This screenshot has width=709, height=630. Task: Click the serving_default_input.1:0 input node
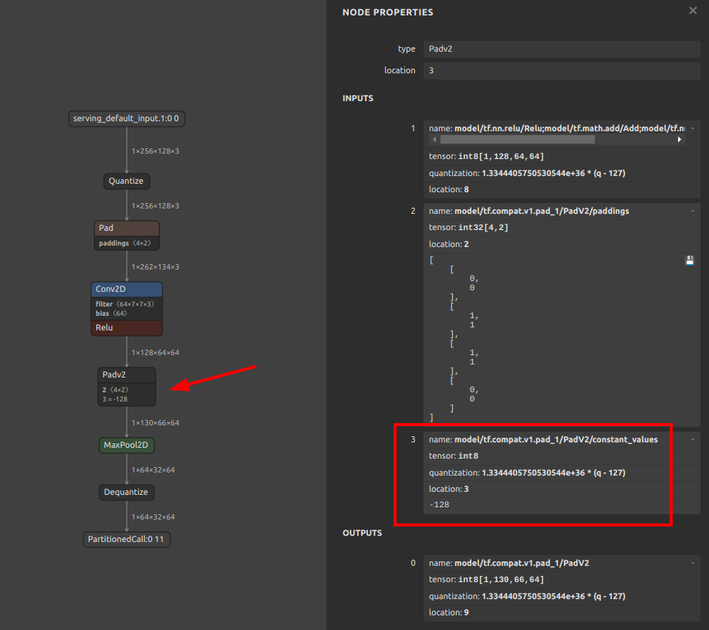(x=127, y=119)
